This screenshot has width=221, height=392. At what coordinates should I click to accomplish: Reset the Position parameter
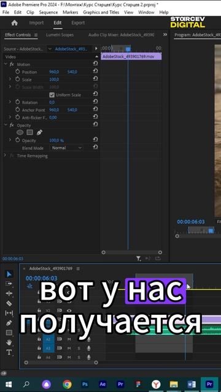pyautogui.click(x=95, y=72)
